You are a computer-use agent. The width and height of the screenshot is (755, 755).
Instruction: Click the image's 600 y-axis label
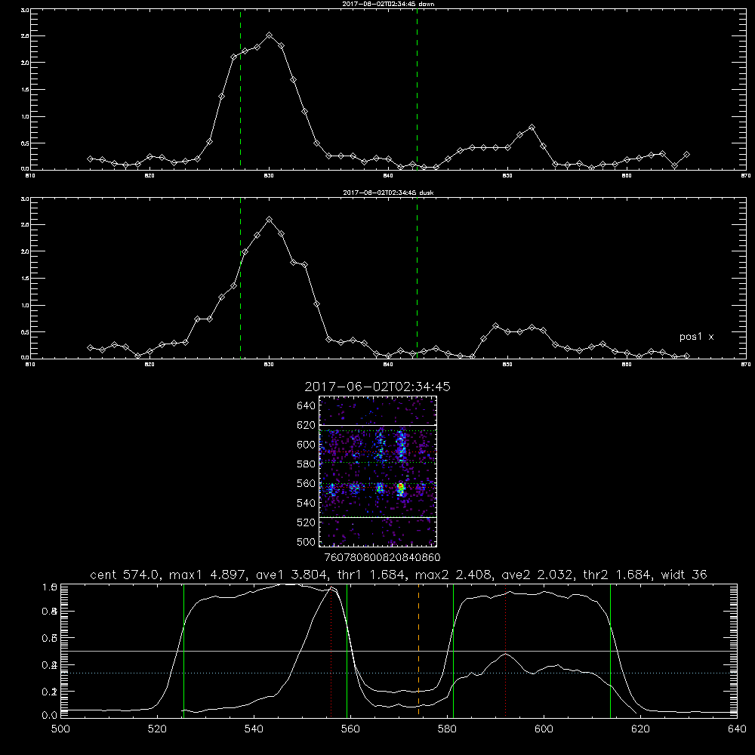point(307,445)
